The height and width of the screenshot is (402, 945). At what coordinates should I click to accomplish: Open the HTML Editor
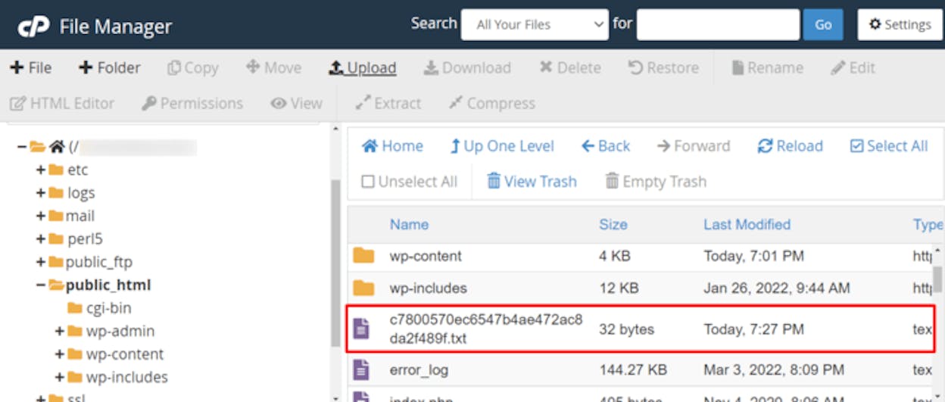click(x=62, y=103)
